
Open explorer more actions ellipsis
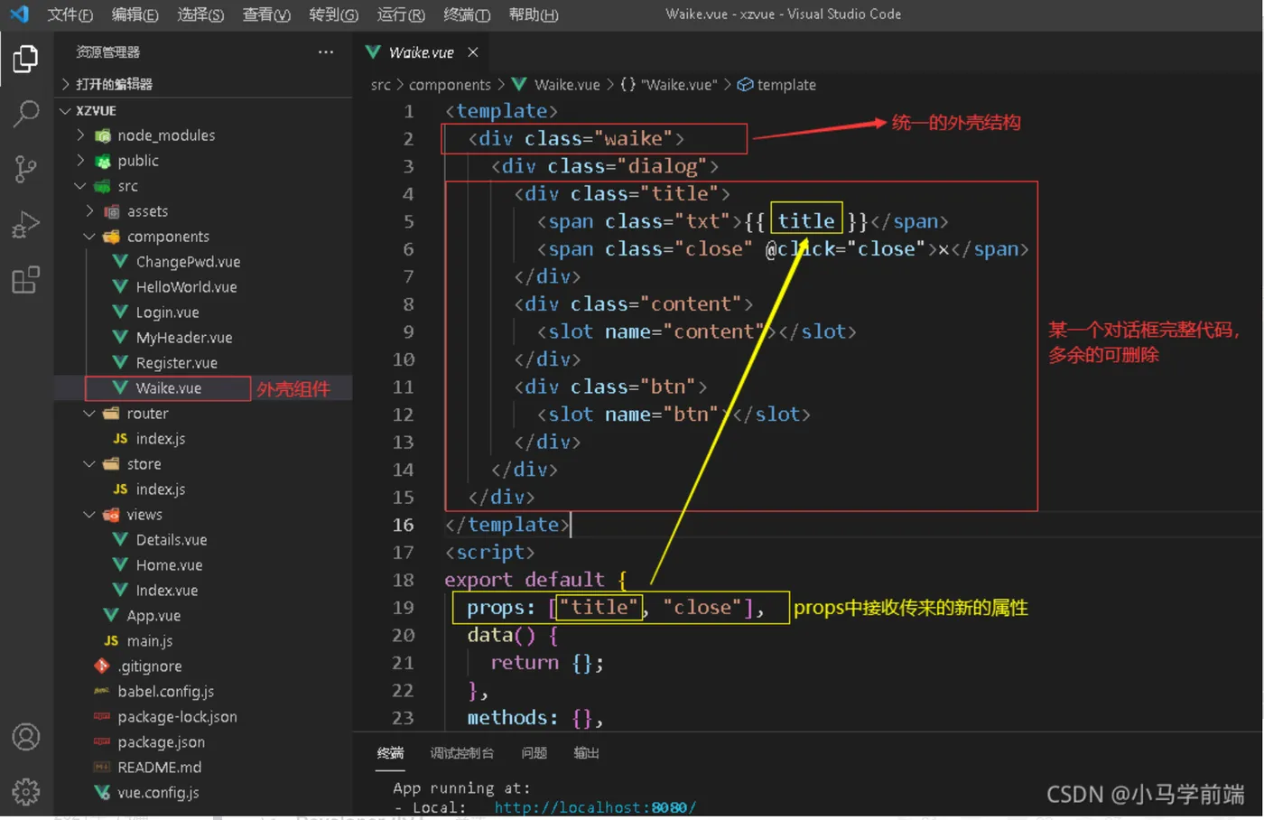[x=326, y=52]
